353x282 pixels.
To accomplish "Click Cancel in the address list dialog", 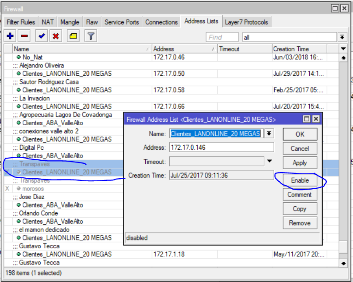I will (300, 148).
